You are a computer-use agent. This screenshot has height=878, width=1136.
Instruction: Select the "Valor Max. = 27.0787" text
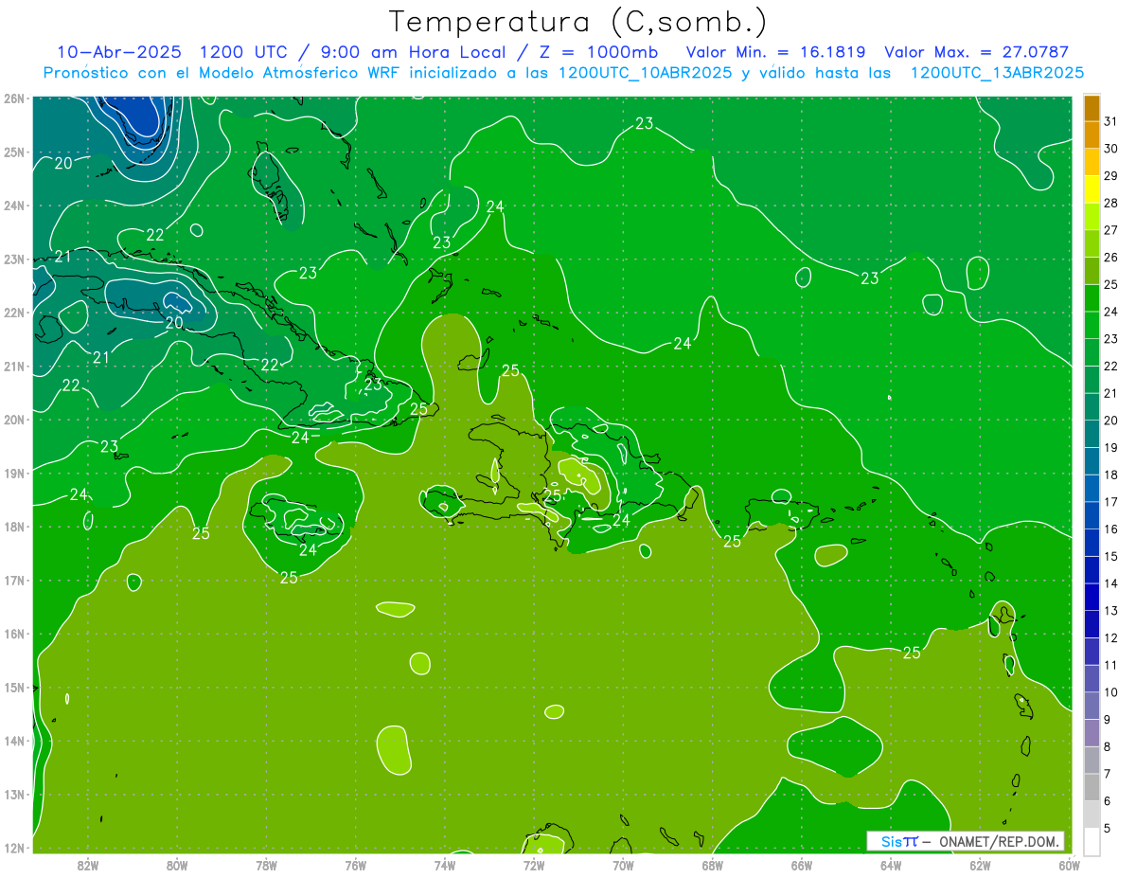click(x=976, y=52)
